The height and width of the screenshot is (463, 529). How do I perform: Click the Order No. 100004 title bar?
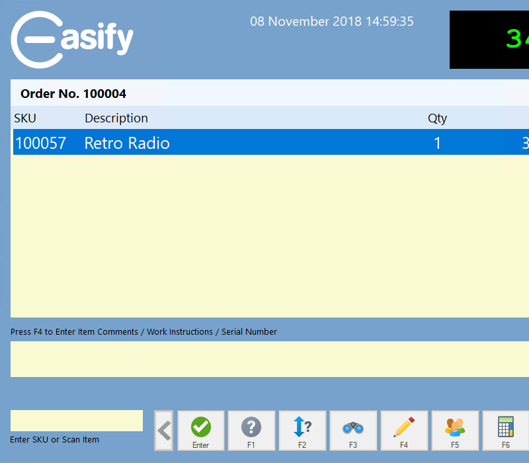coord(73,94)
